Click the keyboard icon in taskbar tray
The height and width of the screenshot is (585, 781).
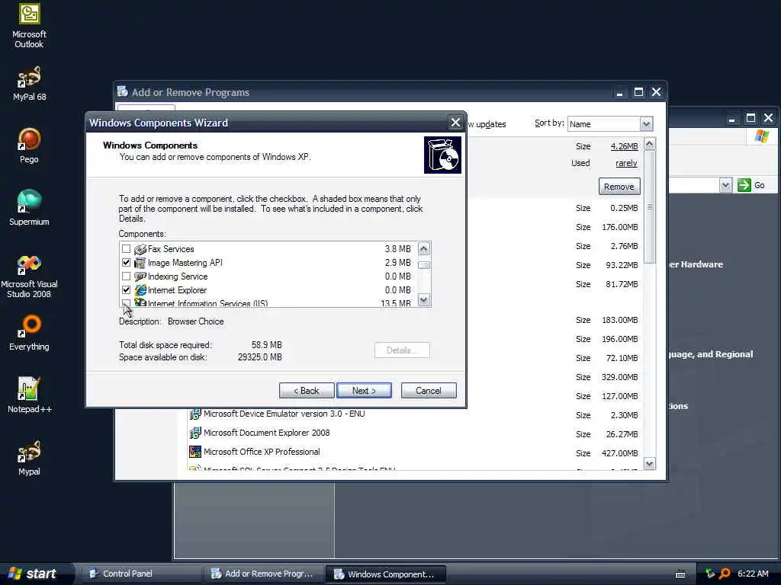pyautogui.click(x=680, y=574)
